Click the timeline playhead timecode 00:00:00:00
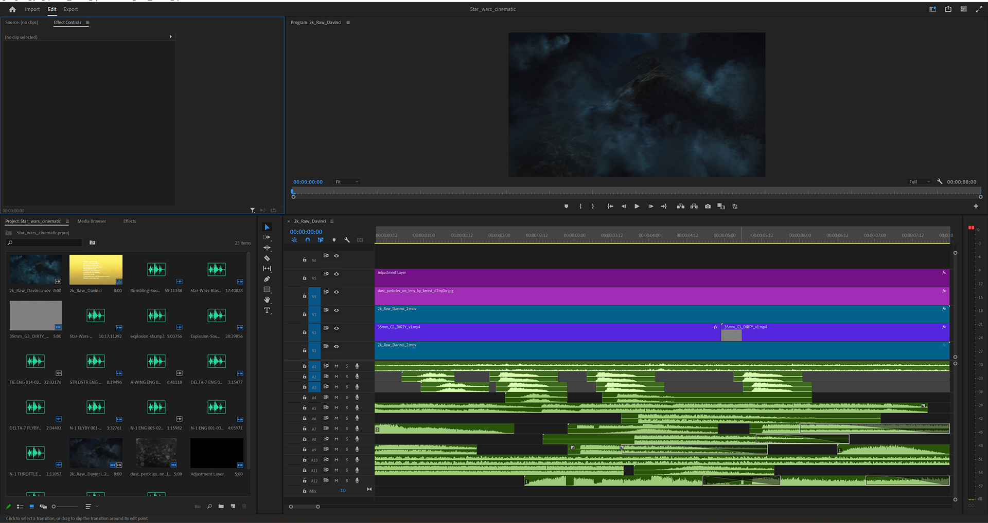This screenshot has height=523, width=988. pos(306,232)
